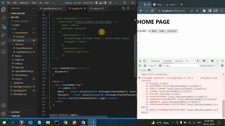The image size is (225, 126).
Task: Open Windows Start menu
Action: [4, 122]
